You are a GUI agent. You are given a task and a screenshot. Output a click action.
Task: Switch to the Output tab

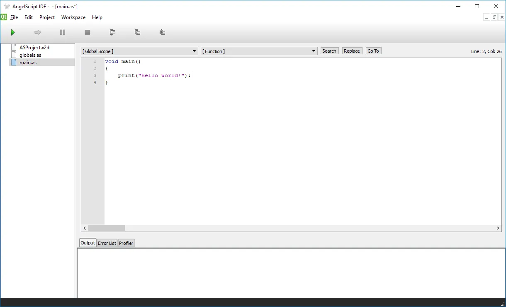(88, 243)
